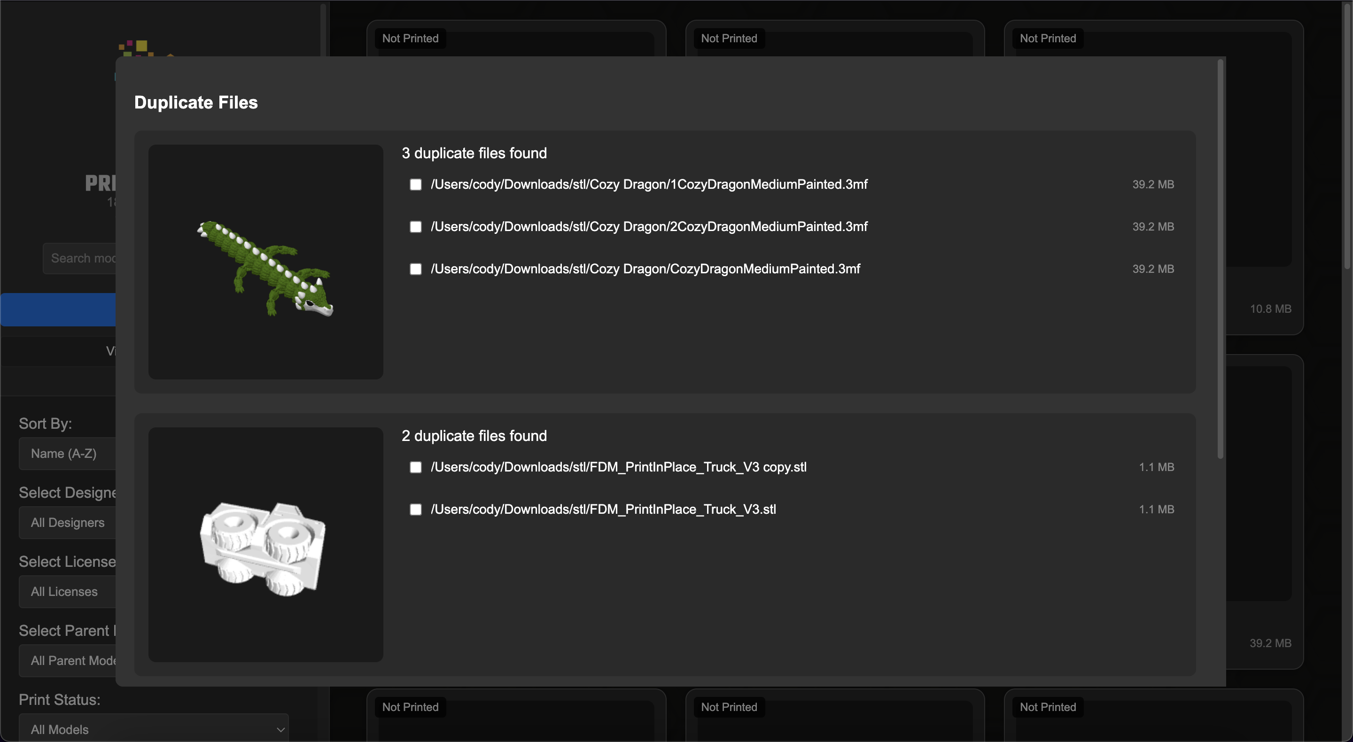Open the Print Status All Models dropdown
Screen dimensions: 1353x742
pyautogui.click(x=153, y=728)
